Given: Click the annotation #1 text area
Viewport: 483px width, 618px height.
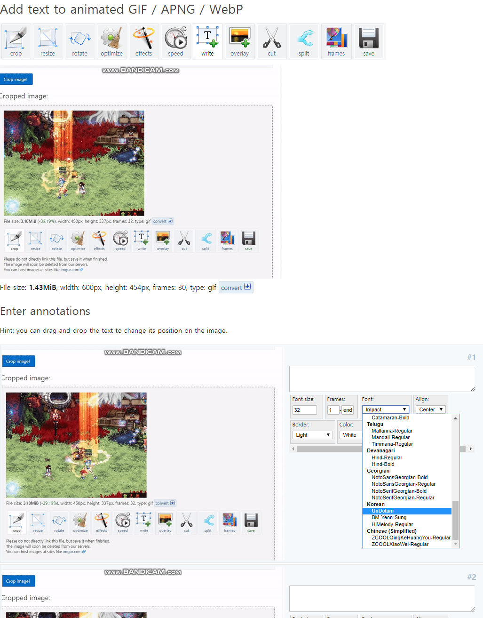Looking at the screenshot, I should pyautogui.click(x=381, y=378).
